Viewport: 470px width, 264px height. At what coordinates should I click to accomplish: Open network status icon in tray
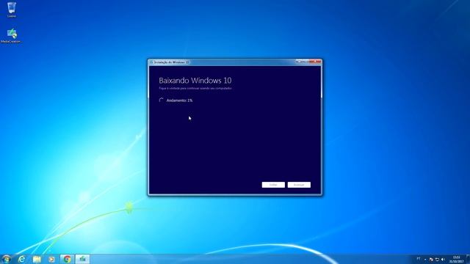pos(438,260)
